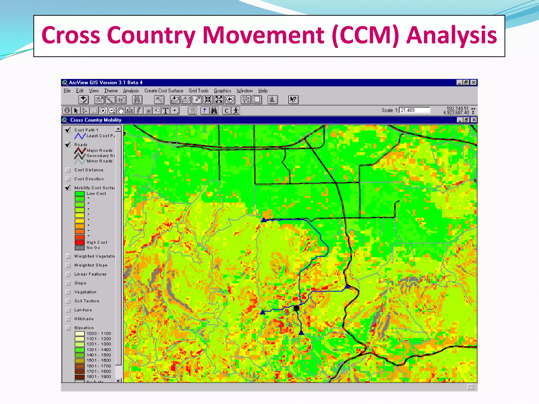Select the walking figure path tool
The image size is (539, 404).
point(236,111)
